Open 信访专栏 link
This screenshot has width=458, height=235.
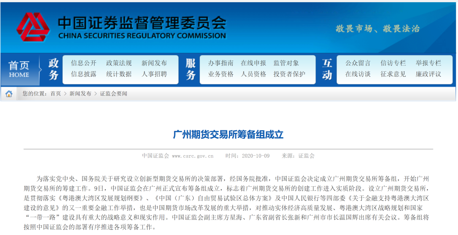[x=393, y=63]
